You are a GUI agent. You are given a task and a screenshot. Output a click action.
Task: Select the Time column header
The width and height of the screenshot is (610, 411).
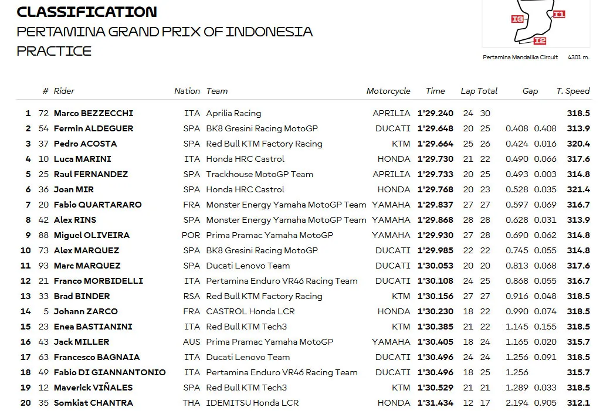[435, 91]
